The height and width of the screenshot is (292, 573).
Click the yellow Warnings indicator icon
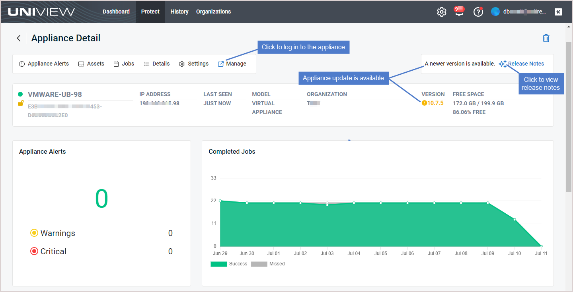tap(34, 233)
